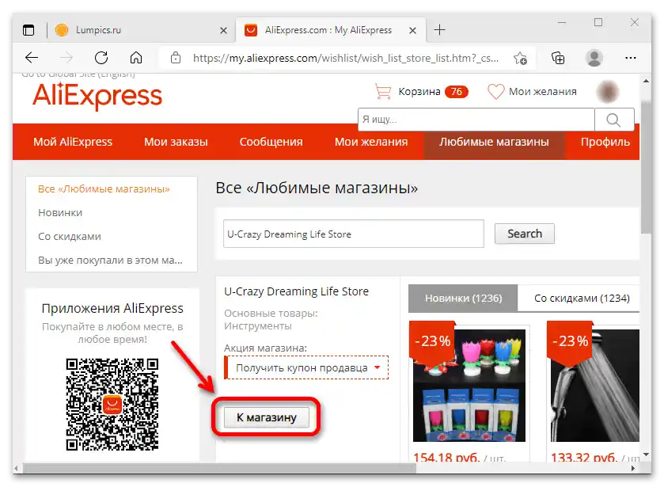The width and height of the screenshot is (664, 487).
Task: Open the Сообщения menu item
Action: (x=271, y=142)
